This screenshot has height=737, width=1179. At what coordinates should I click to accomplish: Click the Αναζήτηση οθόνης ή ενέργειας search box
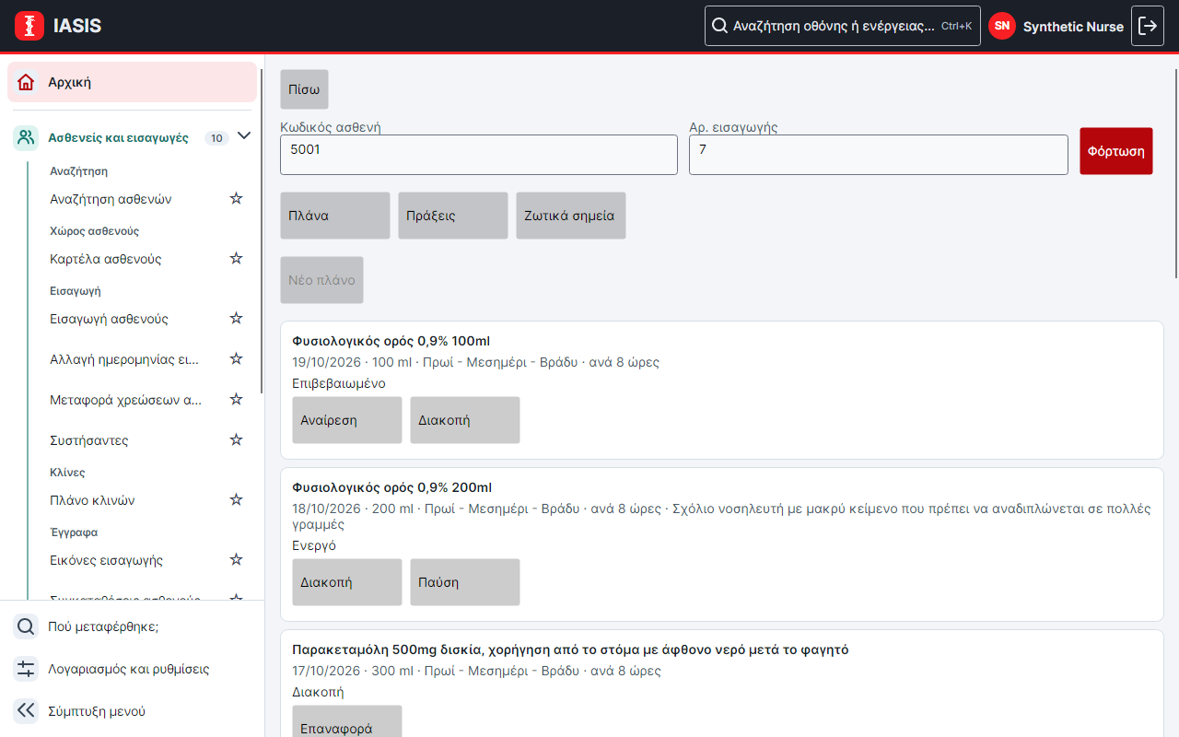pyautogui.click(x=843, y=26)
